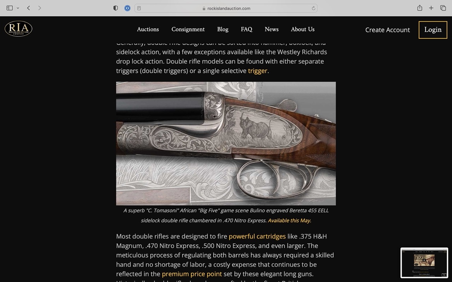Open the Consignment menu item
Screen dimensions: 452x282
click(x=188, y=29)
